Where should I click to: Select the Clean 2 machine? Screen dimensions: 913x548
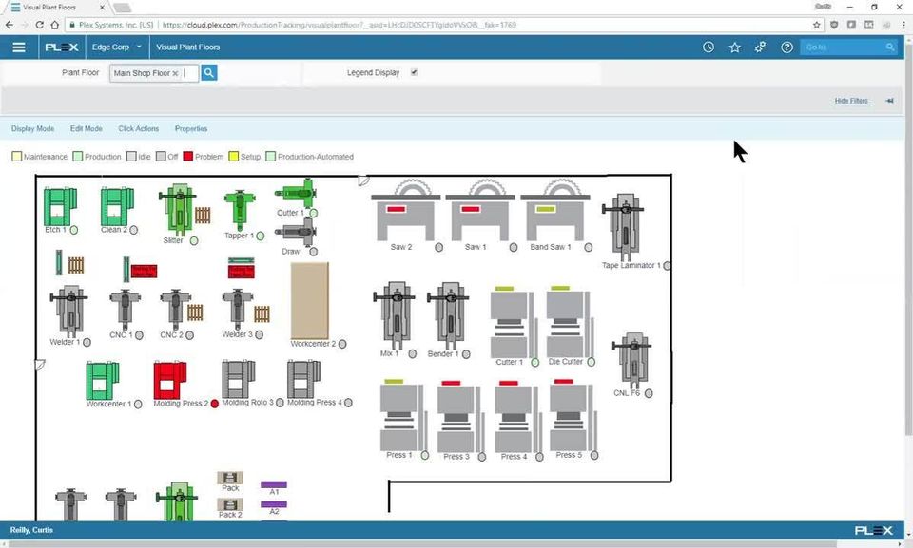point(116,206)
